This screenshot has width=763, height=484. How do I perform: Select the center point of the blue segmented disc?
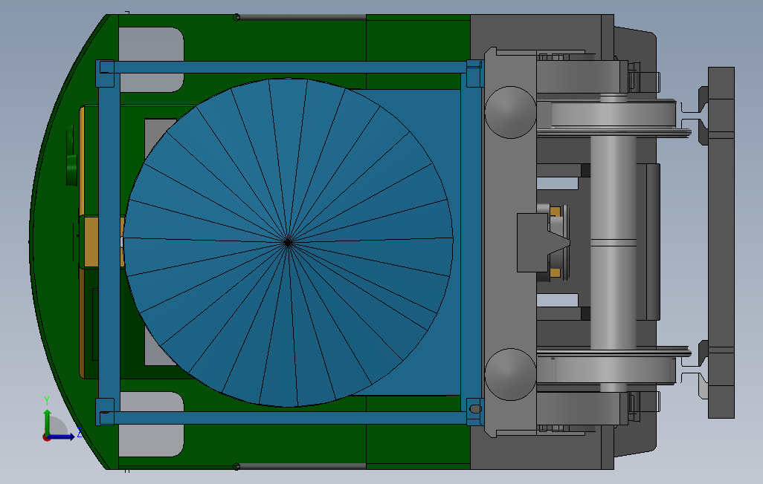coord(288,241)
